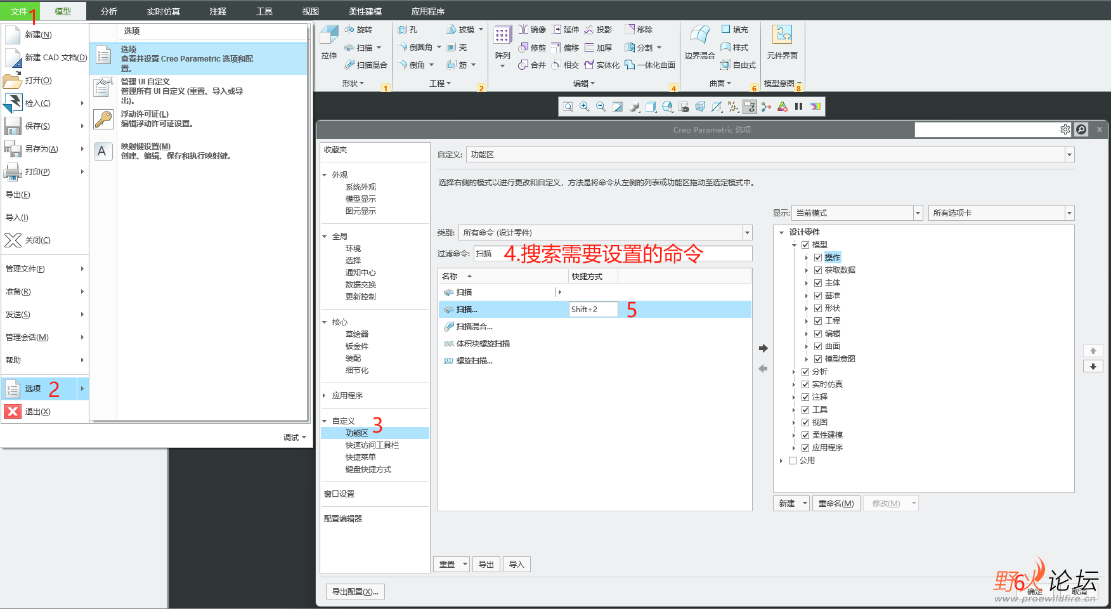
Task: Toggle the 操作 group checkbox
Action: (818, 258)
